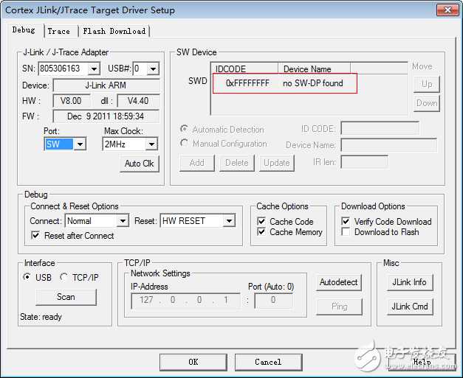This screenshot has width=463, height=378.
Task: Expand the Connect Normal dropdown
Action: click(123, 220)
